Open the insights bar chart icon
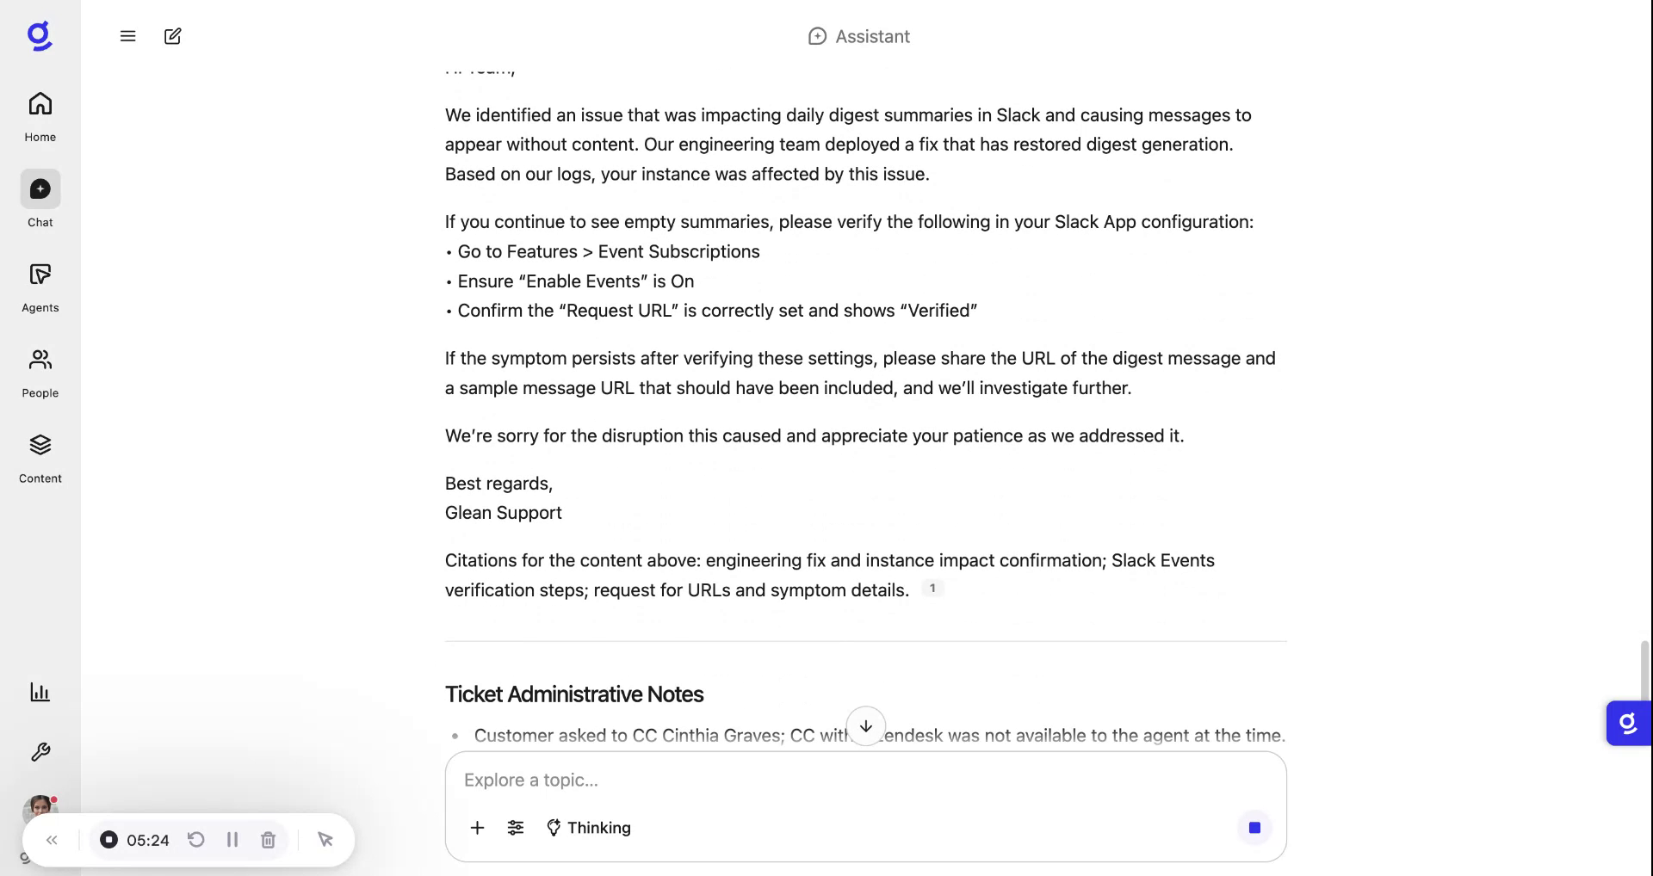The height and width of the screenshot is (876, 1653). (x=40, y=692)
